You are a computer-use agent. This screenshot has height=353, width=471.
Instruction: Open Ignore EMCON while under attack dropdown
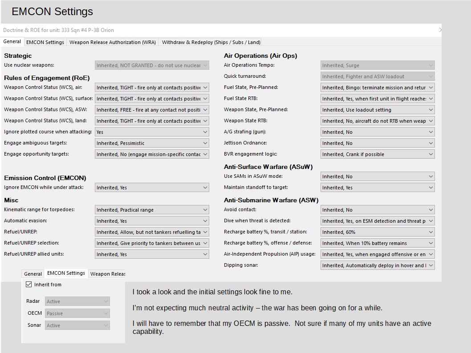(x=152, y=188)
